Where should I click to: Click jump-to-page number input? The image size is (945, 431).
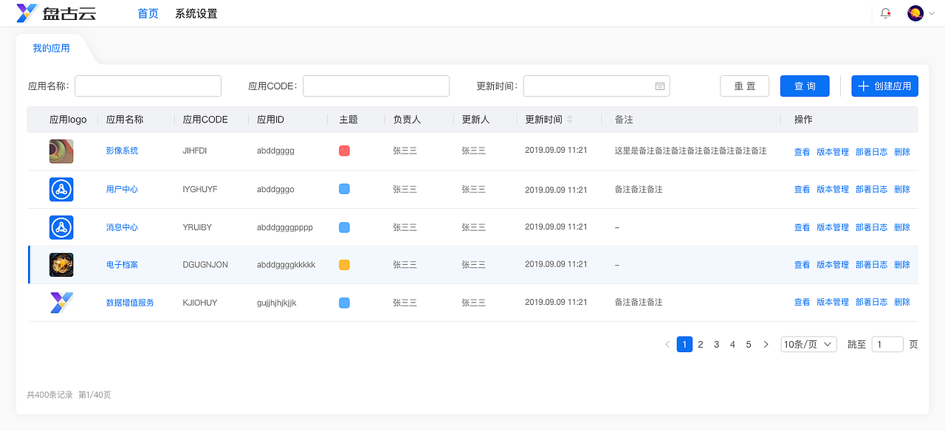tap(887, 345)
